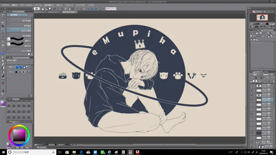
Task: Choose Subtract from selection creation mode
Action: [24, 67]
